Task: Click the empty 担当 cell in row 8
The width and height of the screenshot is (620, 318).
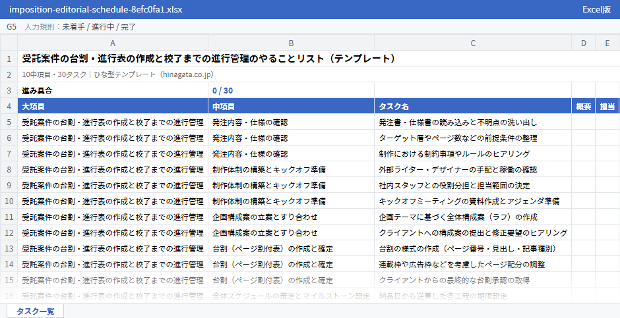Action: click(607, 170)
